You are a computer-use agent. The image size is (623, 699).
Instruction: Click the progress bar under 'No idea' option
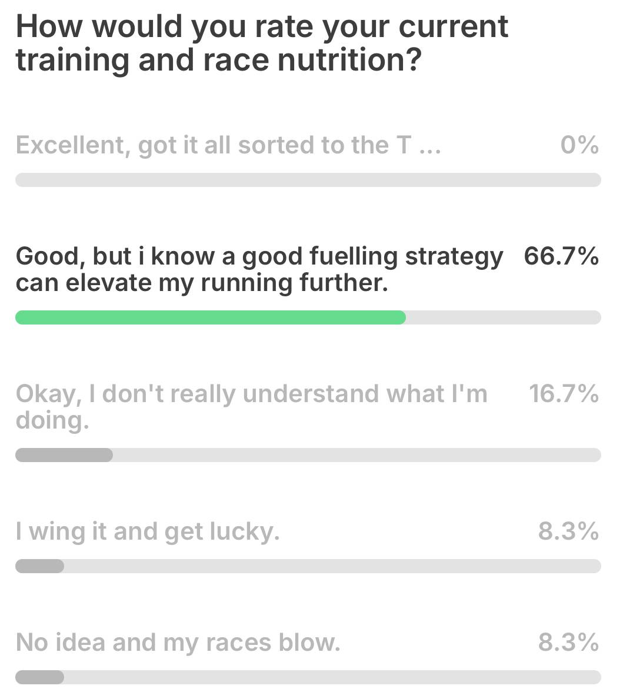[x=308, y=677]
